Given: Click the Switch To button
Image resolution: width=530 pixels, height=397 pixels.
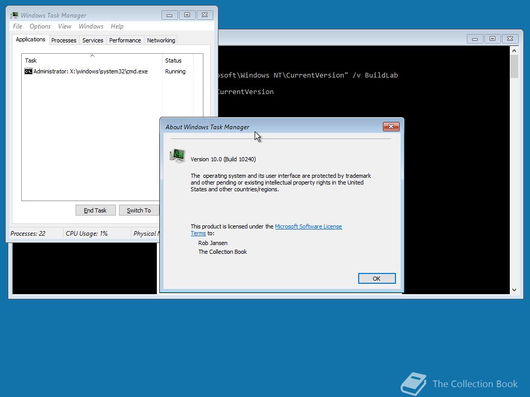Looking at the screenshot, I should pos(139,210).
